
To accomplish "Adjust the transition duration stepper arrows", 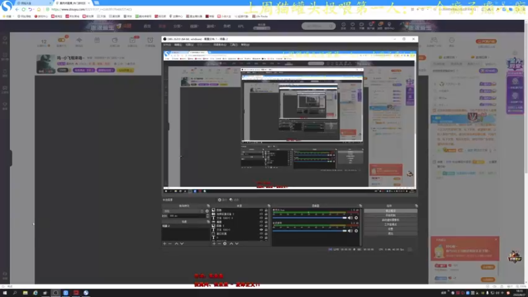I will coord(207,216).
